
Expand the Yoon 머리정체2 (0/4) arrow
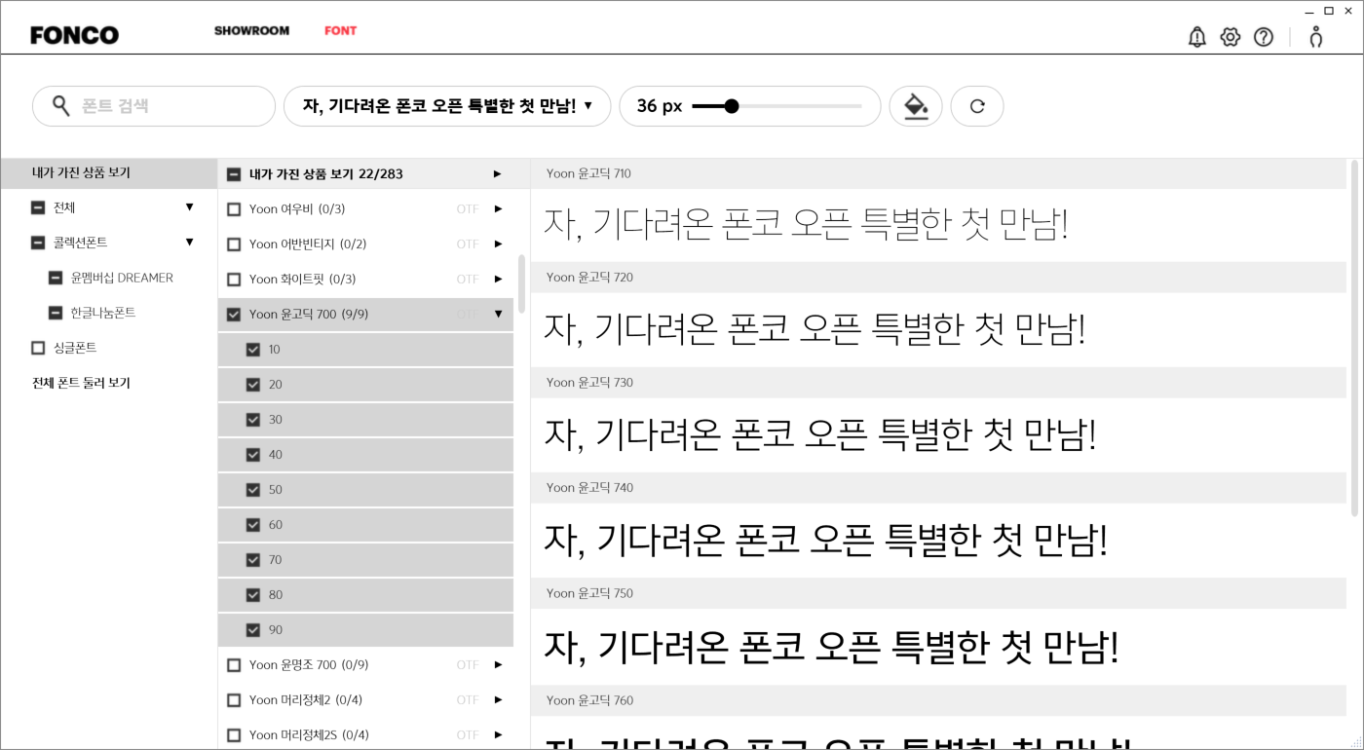(x=498, y=700)
